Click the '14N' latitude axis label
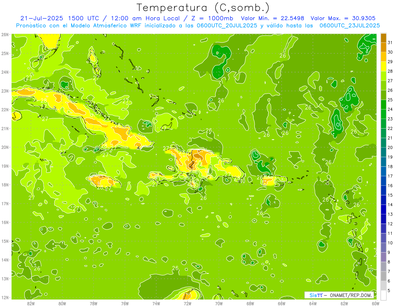399x308 pixels. tap(5, 260)
